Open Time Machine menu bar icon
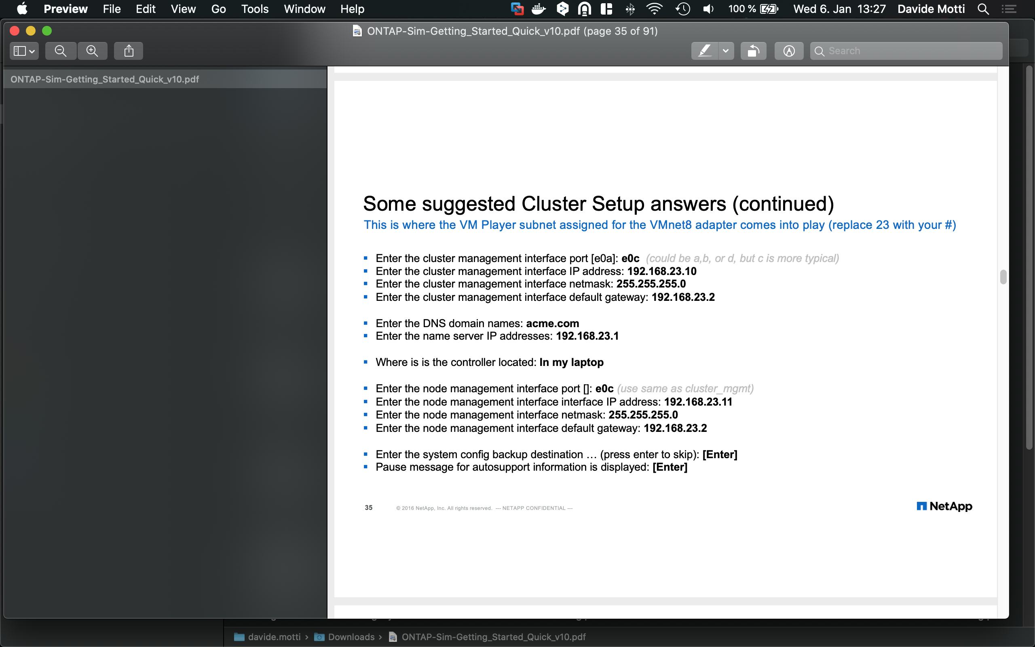Image resolution: width=1035 pixels, height=647 pixels. point(682,9)
